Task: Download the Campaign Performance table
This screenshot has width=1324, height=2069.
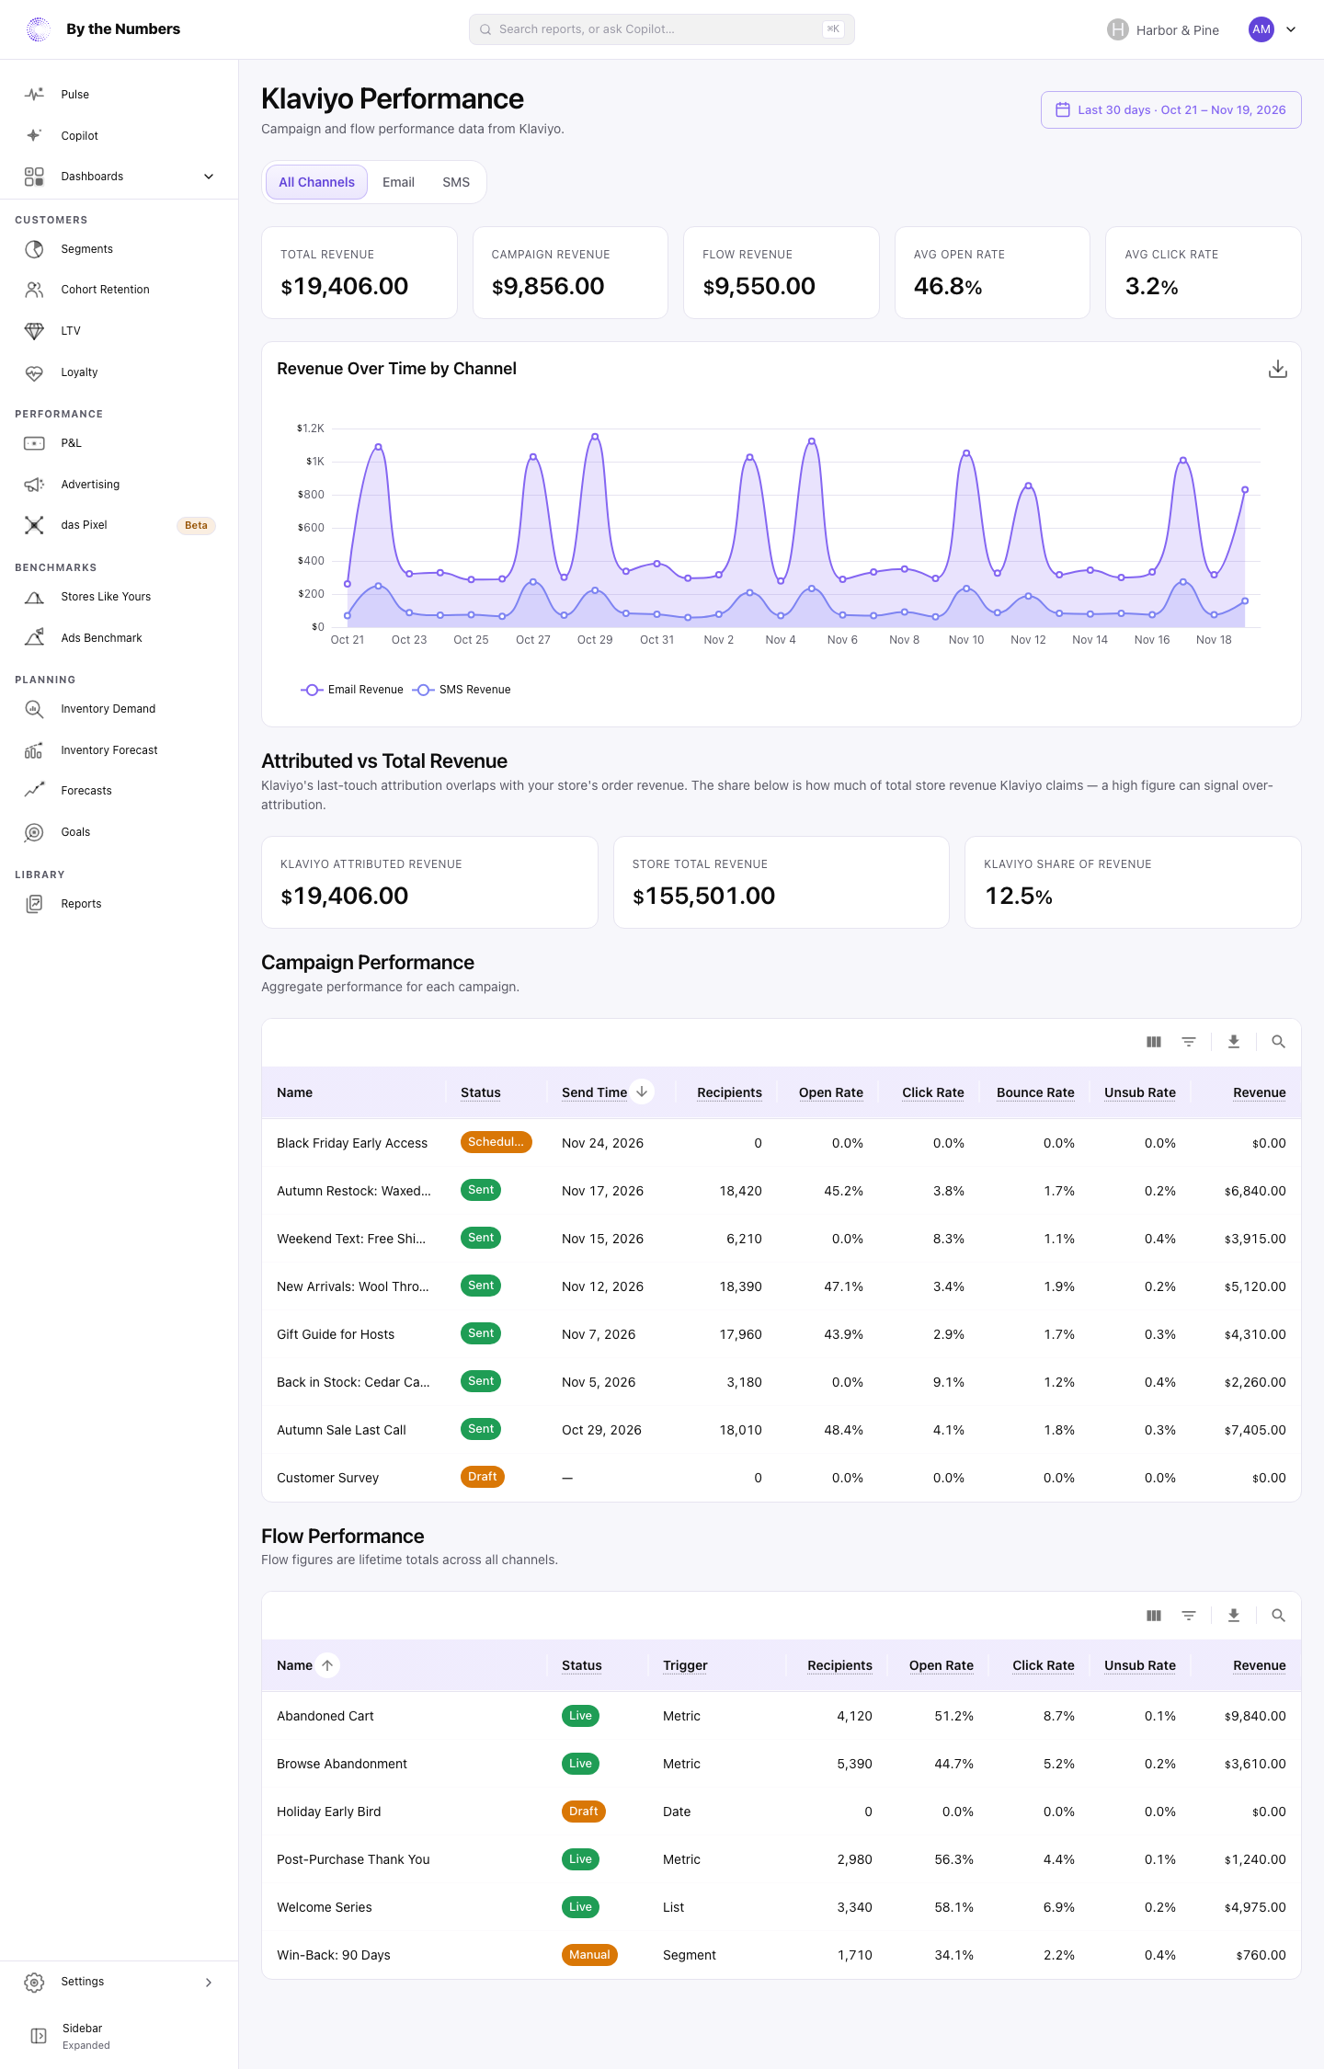Action: (x=1234, y=1042)
